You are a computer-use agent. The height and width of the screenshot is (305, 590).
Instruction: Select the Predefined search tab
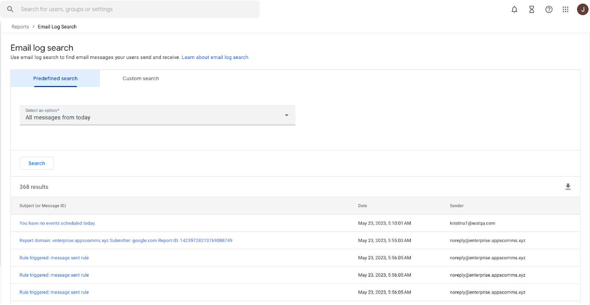(55, 79)
